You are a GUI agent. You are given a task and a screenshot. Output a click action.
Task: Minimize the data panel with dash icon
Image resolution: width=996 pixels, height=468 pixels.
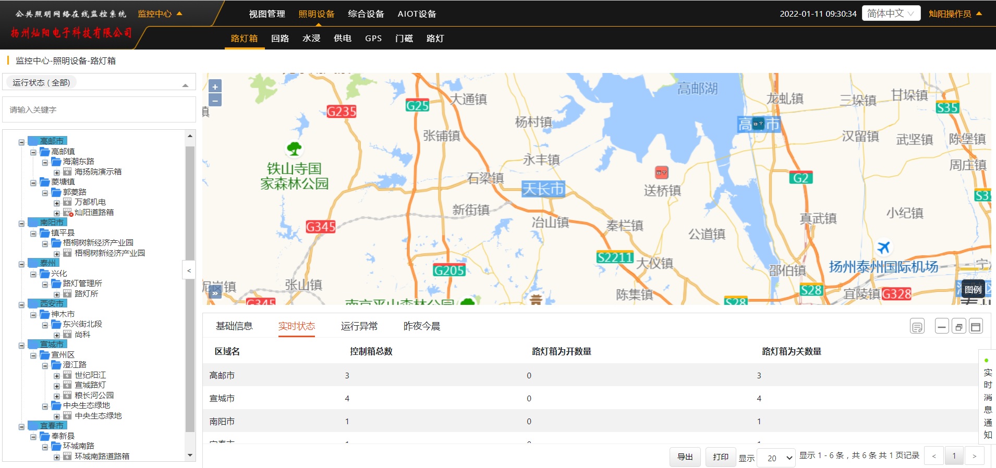coord(942,327)
